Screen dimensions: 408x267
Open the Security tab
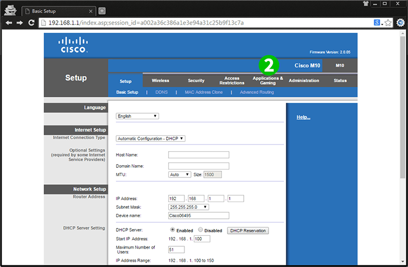(196, 81)
